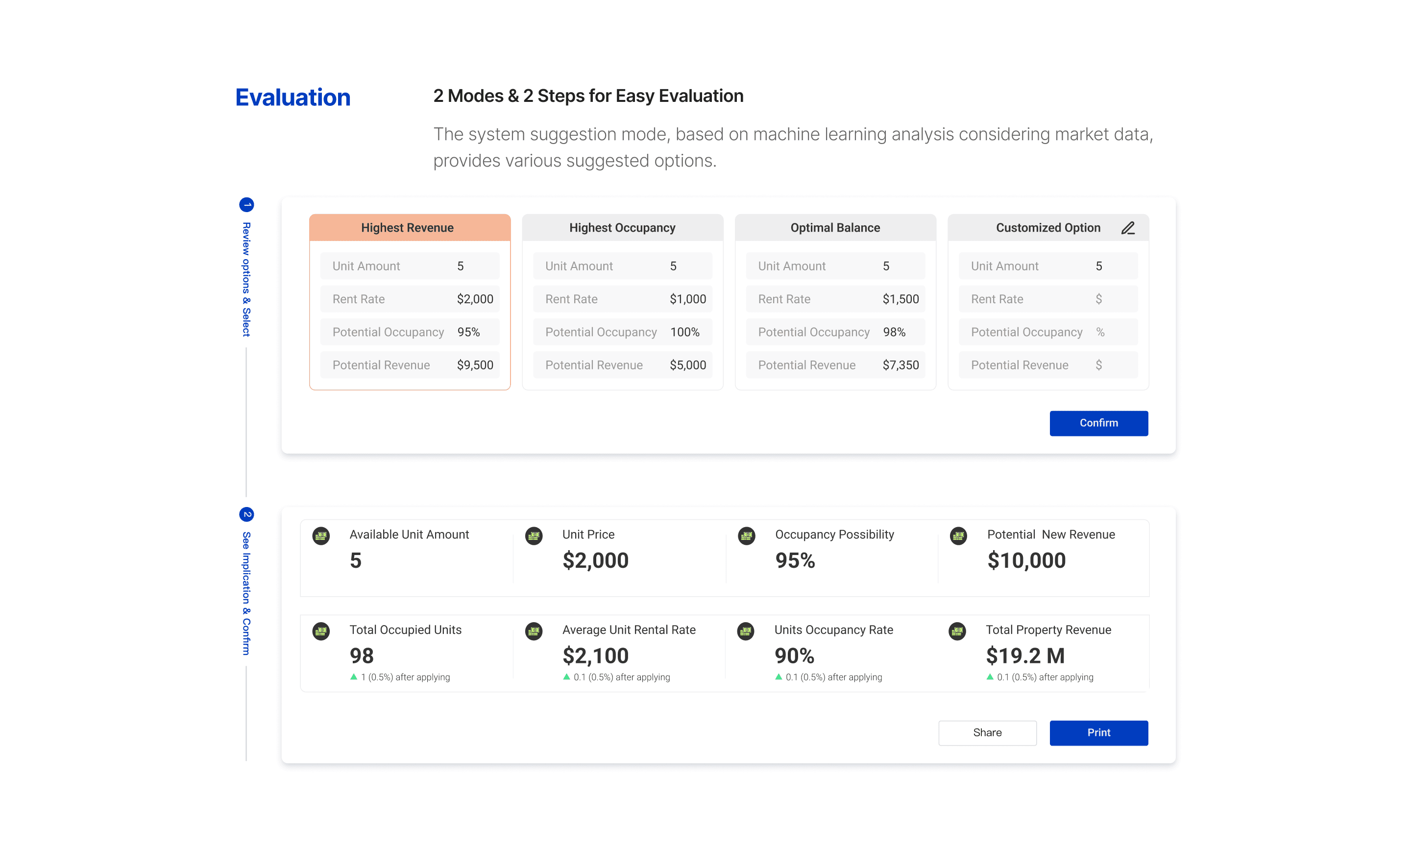Click the icon beside Total Occupied Units

click(321, 631)
